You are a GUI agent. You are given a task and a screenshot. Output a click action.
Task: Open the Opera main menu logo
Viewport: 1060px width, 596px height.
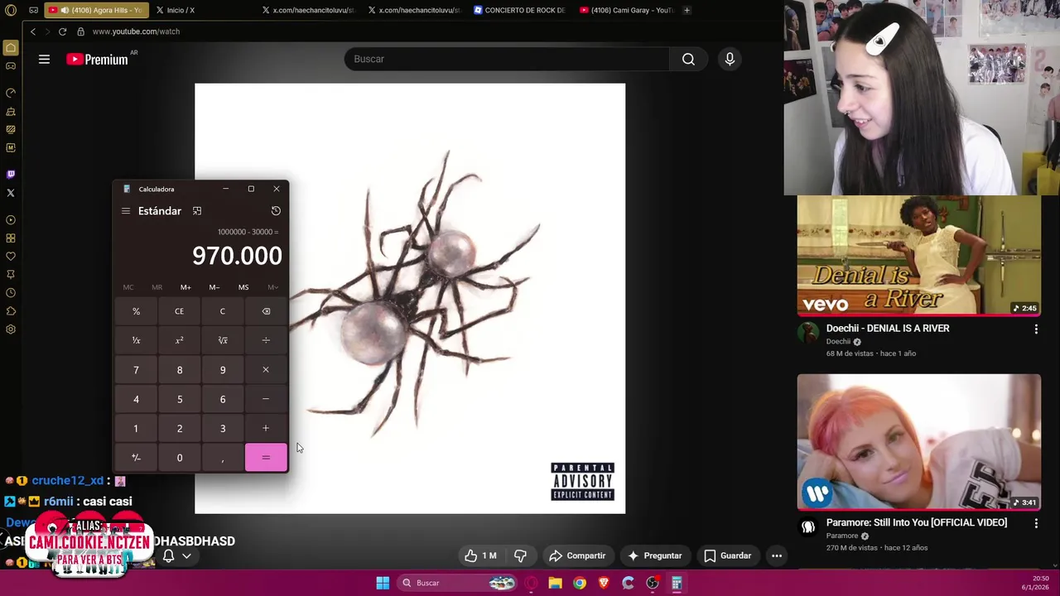10,10
